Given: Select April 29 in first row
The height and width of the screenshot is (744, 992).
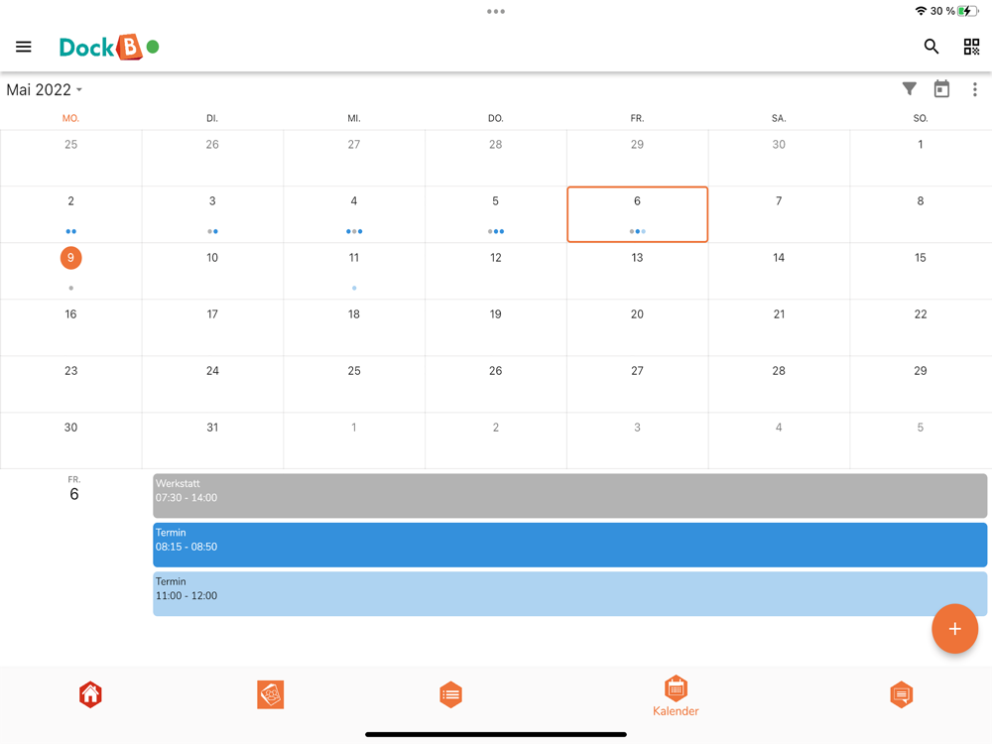Looking at the screenshot, I should (637, 158).
